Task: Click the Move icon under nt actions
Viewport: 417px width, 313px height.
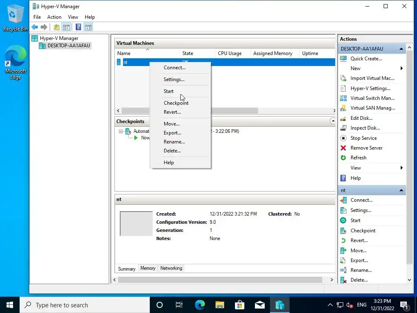Action: point(343,251)
